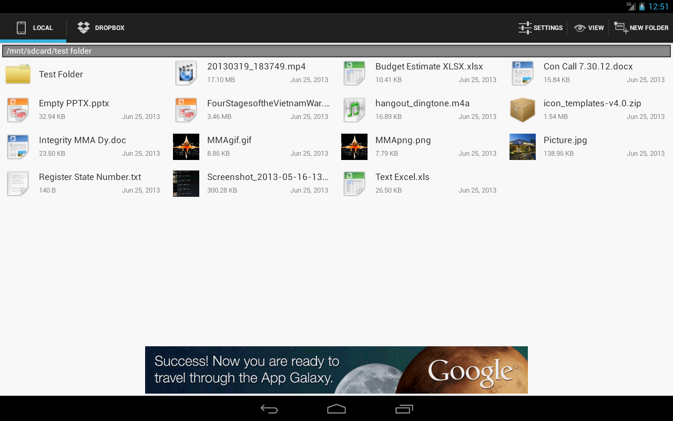673x421 pixels.
Task: Open the hangout_dingtone.m4a audio icon
Action: tap(354, 110)
